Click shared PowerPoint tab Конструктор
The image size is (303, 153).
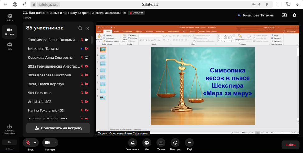(x=127, y=32)
